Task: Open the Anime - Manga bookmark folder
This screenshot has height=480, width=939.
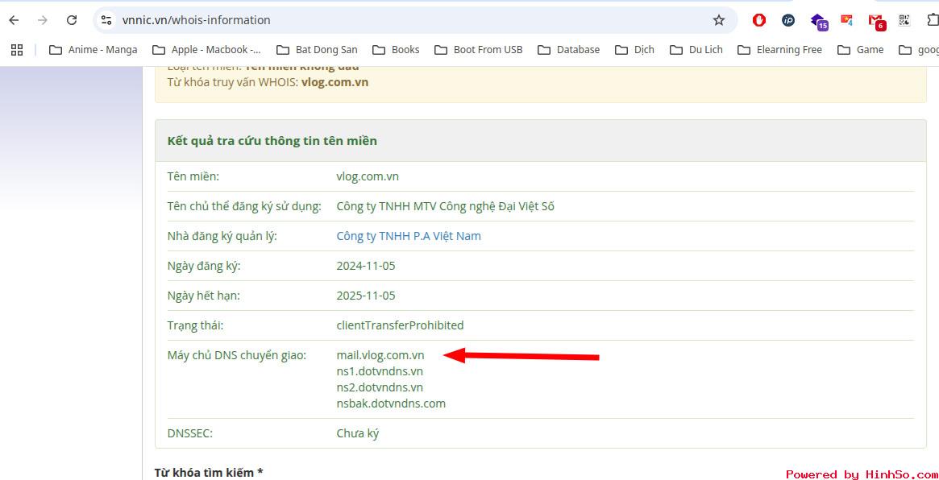Action: click(x=93, y=50)
